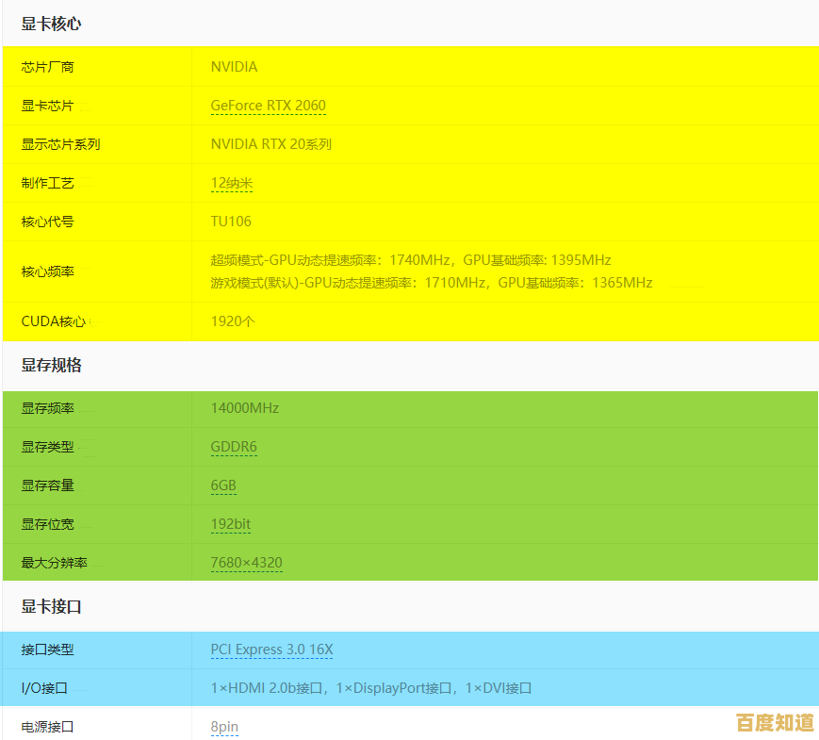Click the CUDA核心 row label
This screenshot has width=819, height=740.
[x=44, y=321]
